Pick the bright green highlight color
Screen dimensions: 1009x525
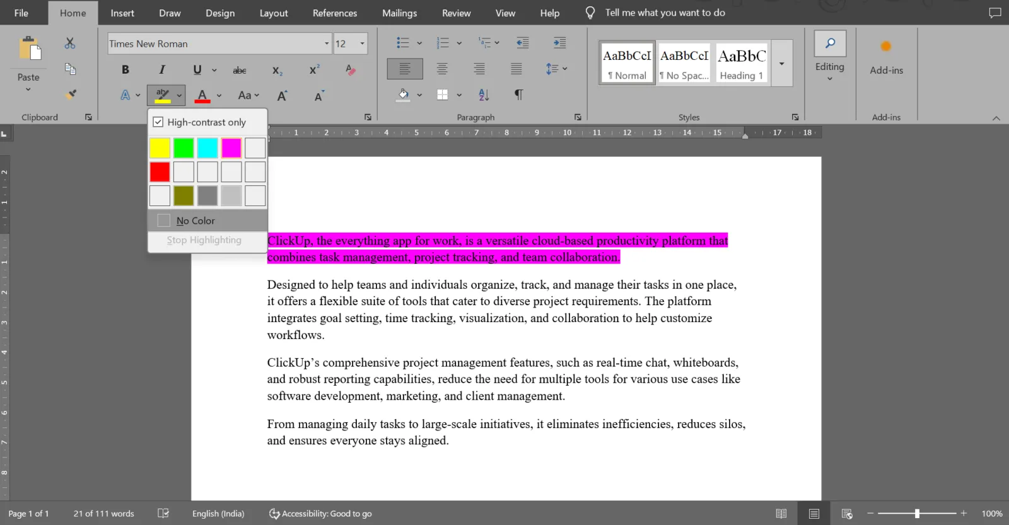point(184,148)
